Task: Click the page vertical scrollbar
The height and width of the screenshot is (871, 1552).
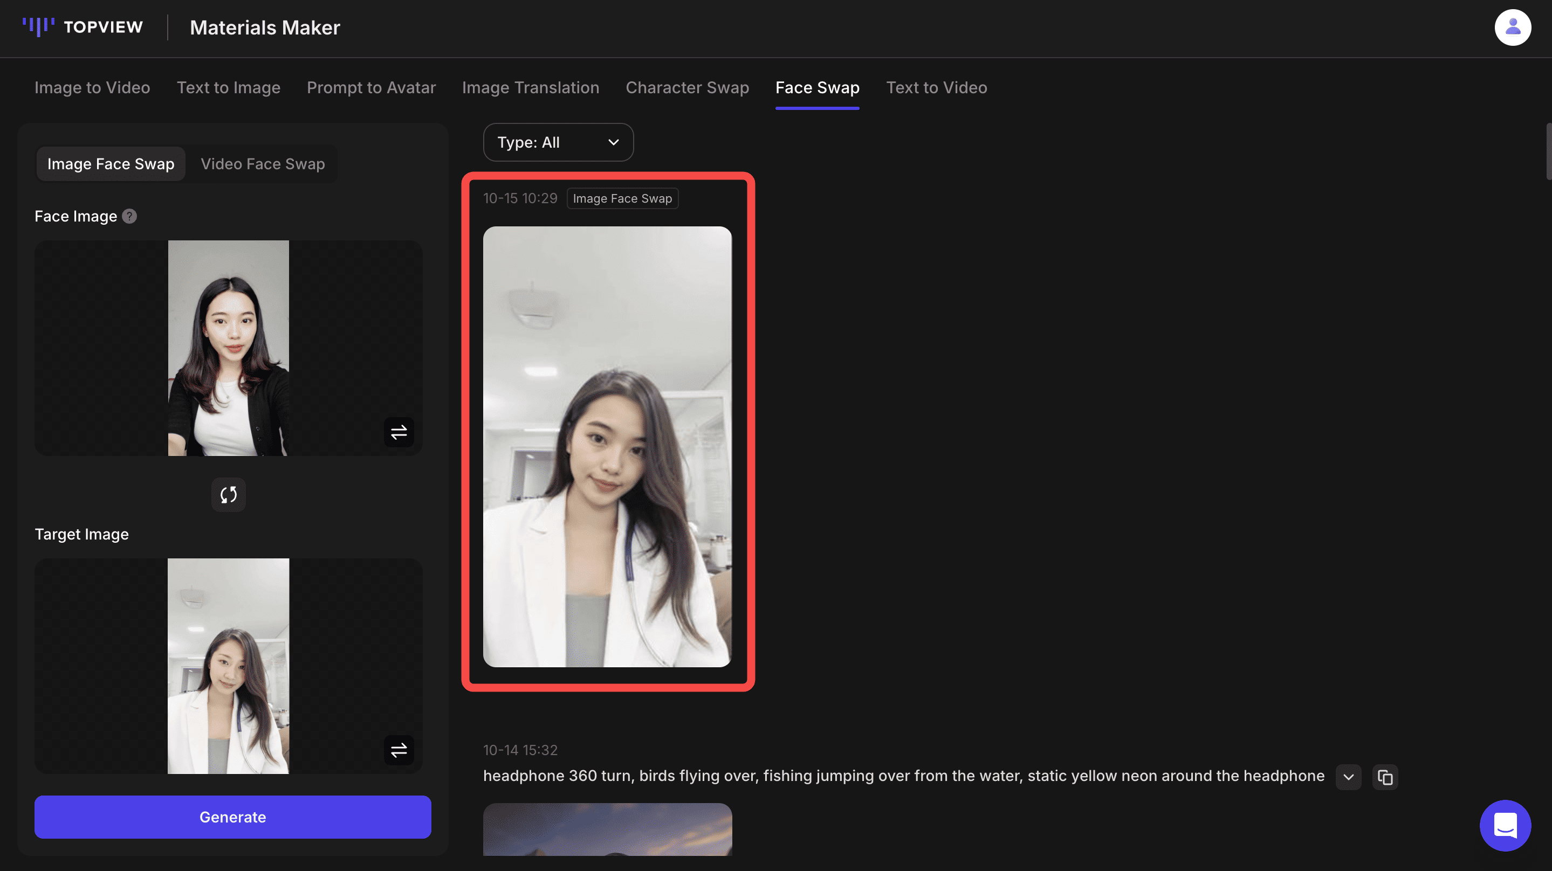Action: coord(1548,151)
